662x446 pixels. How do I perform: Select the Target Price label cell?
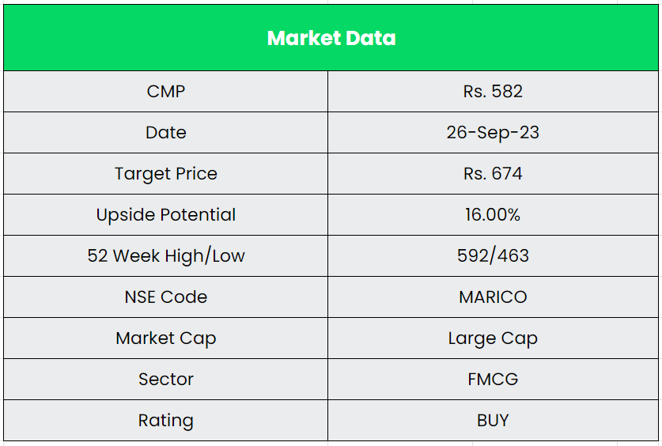[x=166, y=174]
